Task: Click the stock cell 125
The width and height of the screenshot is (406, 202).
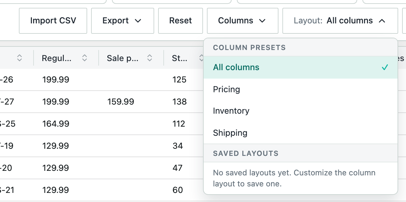Action: coord(179,80)
